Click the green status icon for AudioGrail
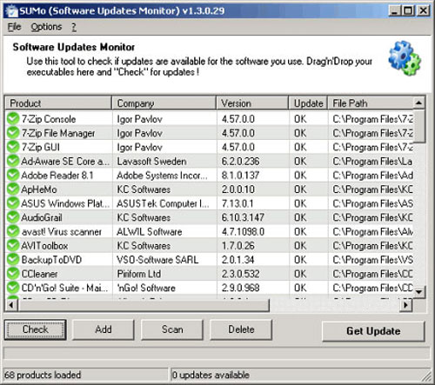The image size is (435, 385). click(13, 217)
